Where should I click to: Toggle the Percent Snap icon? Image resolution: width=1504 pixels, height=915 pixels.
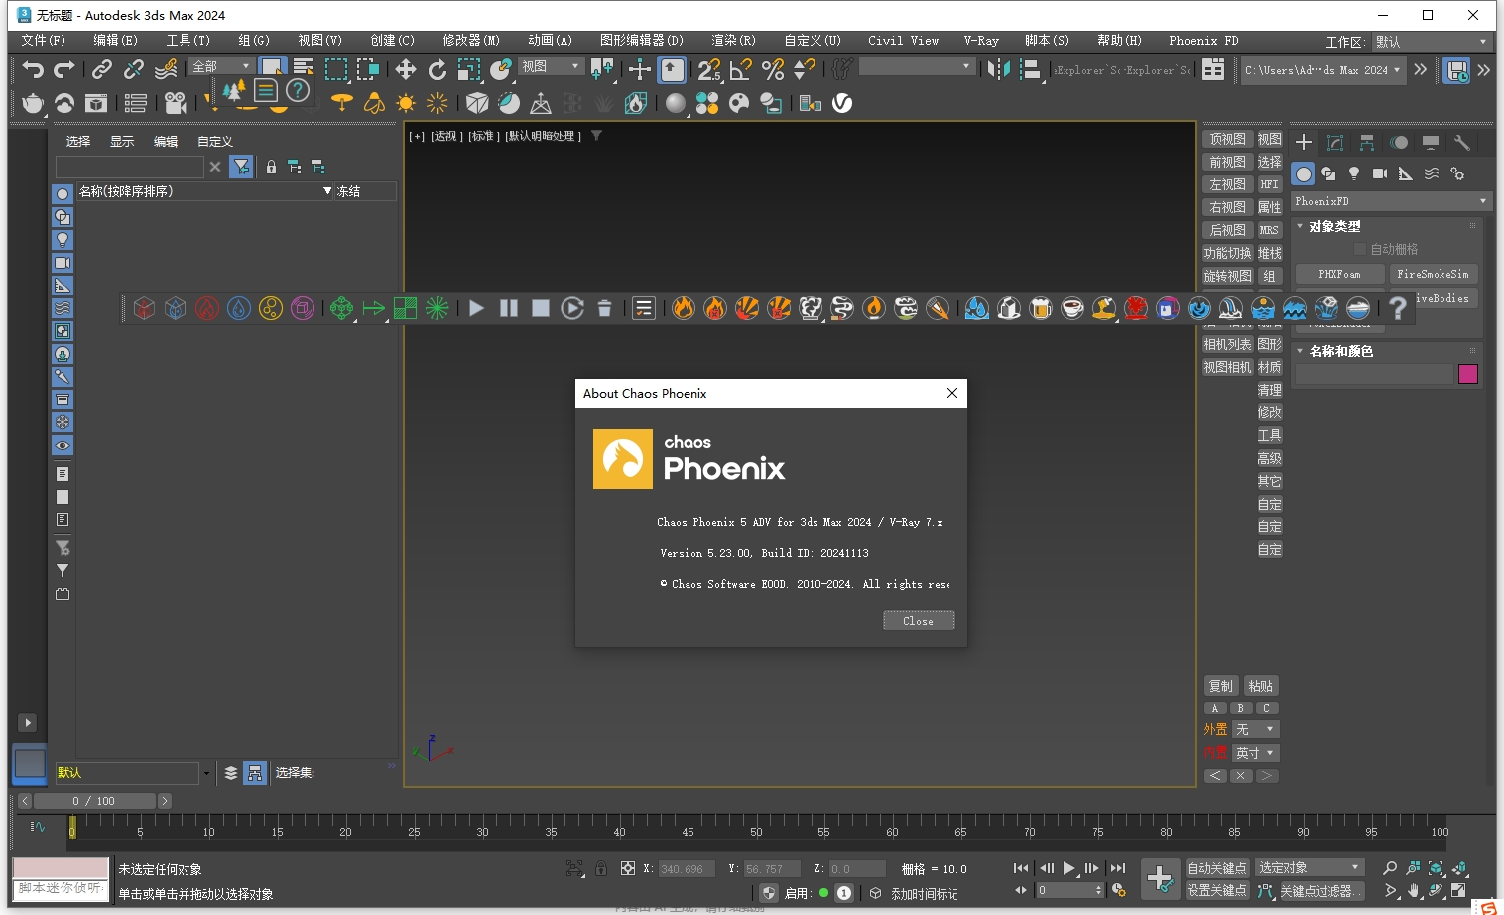(773, 69)
